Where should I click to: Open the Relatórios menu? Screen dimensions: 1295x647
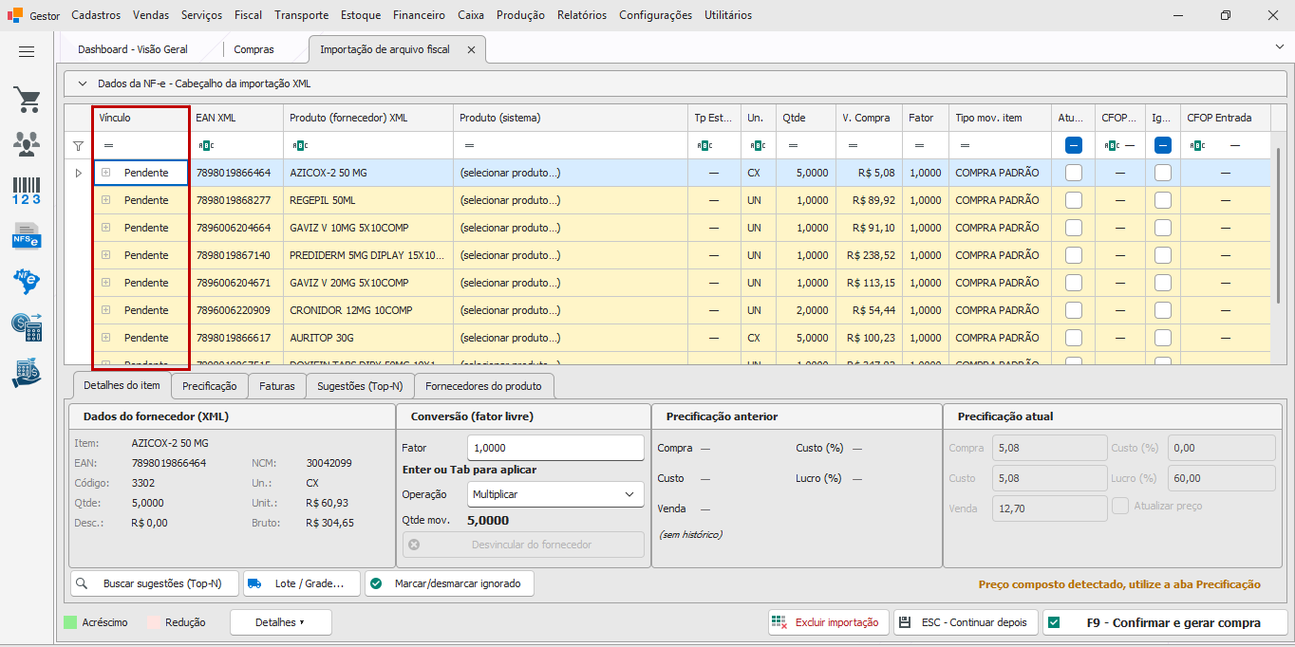pyautogui.click(x=582, y=15)
